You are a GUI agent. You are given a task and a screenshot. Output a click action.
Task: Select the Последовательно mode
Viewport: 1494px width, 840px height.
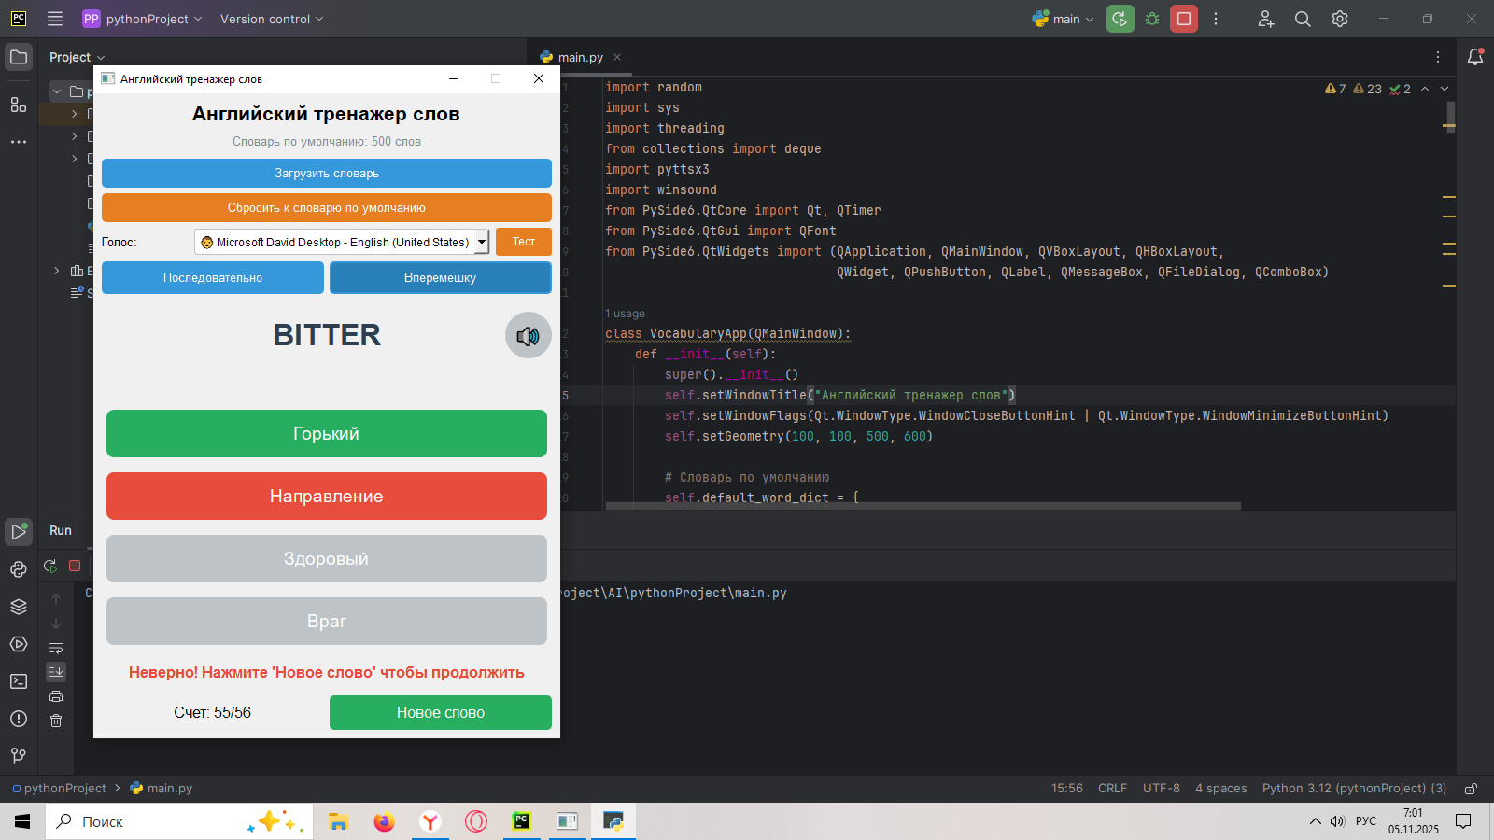click(213, 278)
